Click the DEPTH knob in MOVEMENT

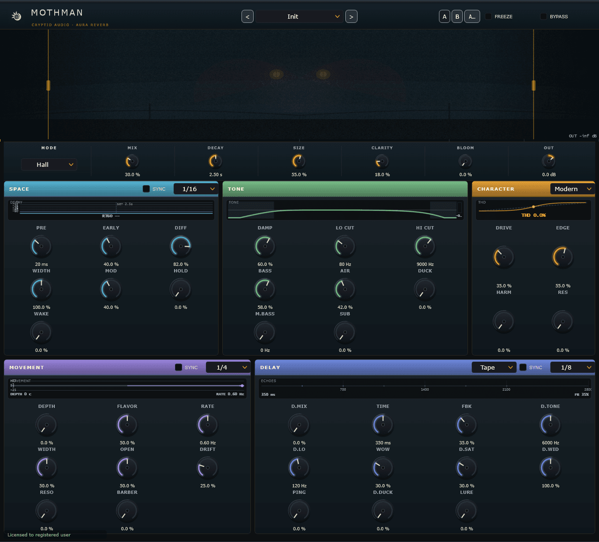46,425
